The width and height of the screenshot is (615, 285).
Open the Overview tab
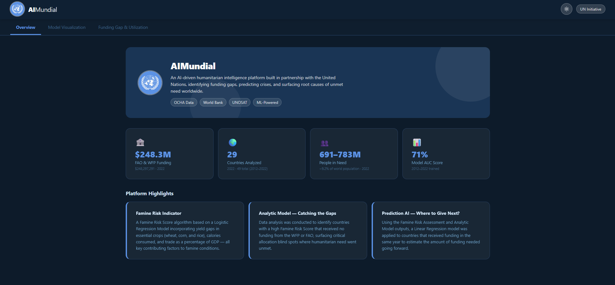tap(26, 28)
